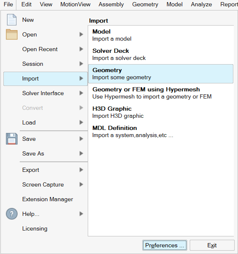Expand the Screen Capture submenu arrow

81,184
